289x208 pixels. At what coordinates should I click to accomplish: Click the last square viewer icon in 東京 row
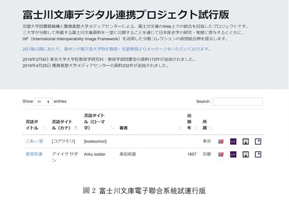[x=258, y=141]
